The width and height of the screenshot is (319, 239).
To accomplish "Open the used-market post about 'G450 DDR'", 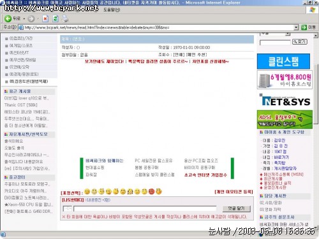I will (x=28, y=212).
